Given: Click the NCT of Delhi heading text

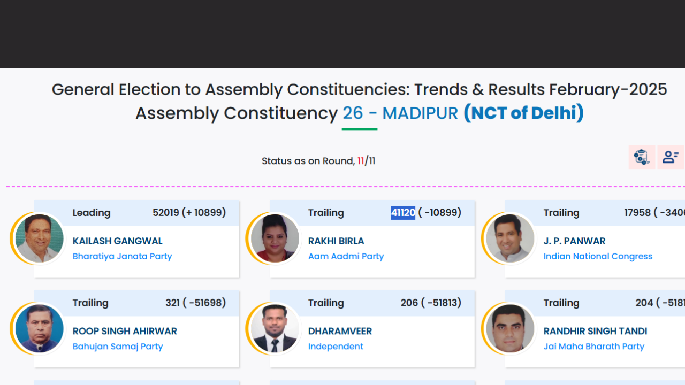Looking at the screenshot, I should [523, 113].
